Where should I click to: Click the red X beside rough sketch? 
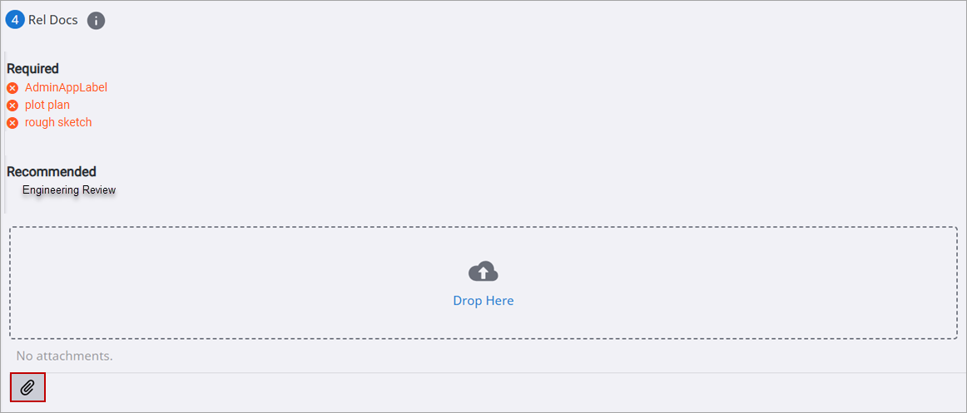tap(12, 123)
